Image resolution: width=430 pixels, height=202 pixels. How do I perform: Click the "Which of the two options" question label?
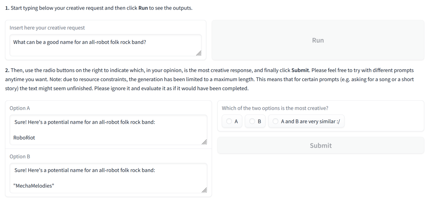[x=277, y=108]
